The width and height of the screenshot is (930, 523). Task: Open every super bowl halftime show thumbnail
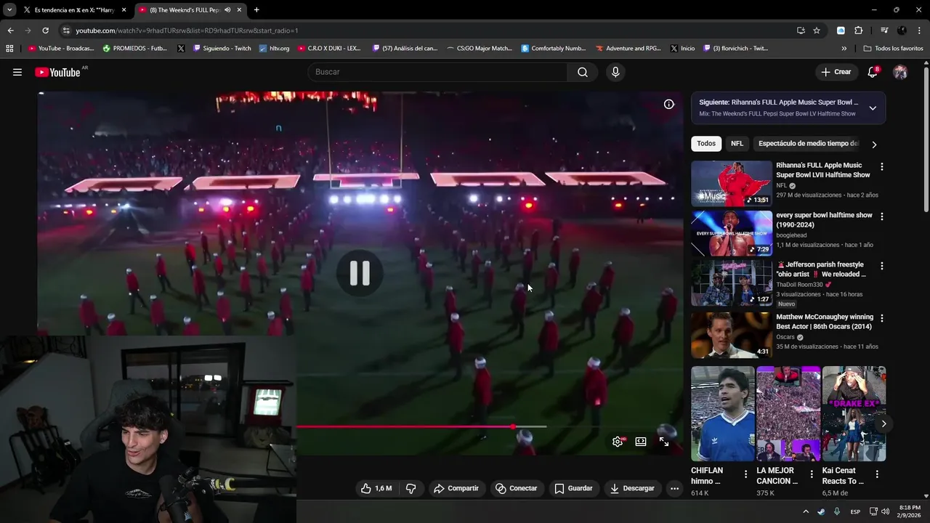[x=732, y=233]
